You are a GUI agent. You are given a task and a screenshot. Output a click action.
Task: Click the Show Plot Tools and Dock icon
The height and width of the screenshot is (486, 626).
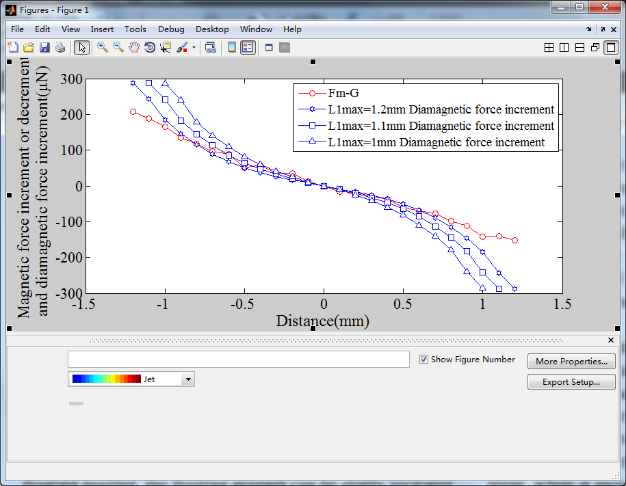[x=284, y=47]
